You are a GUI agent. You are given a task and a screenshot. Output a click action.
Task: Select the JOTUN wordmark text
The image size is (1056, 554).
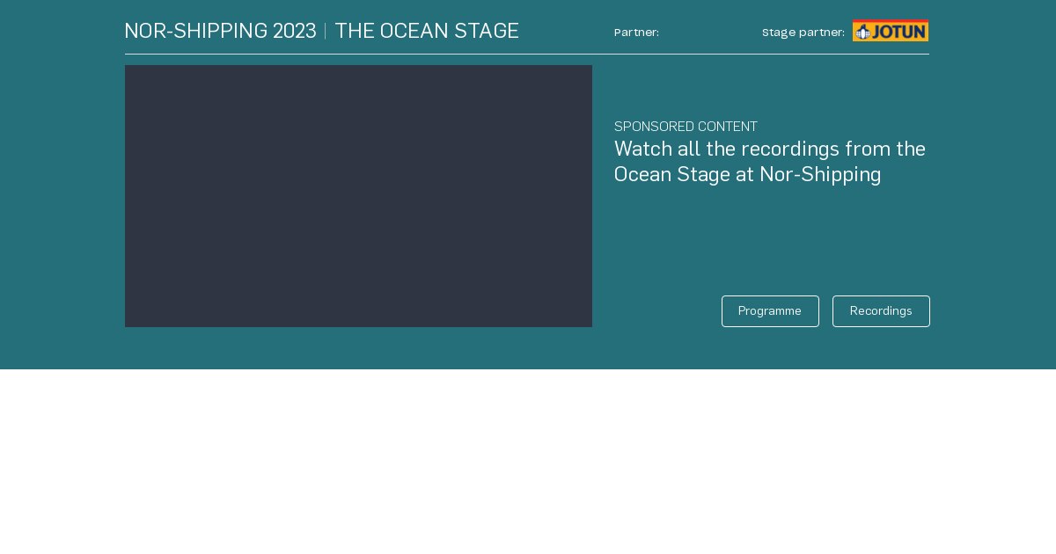[x=898, y=31]
